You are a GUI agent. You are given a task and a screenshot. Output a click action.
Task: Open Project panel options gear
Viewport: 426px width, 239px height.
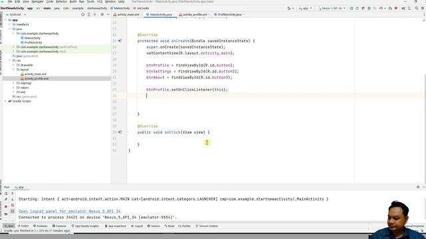coord(102,15)
